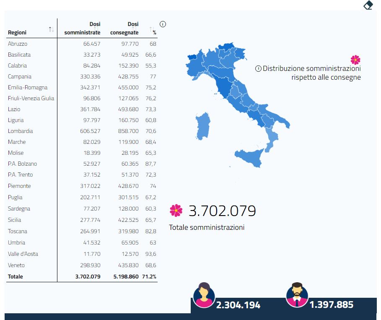This screenshot has width=381, height=320.
Task: Select the male avatar icon
Action: (x=297, y=295)
